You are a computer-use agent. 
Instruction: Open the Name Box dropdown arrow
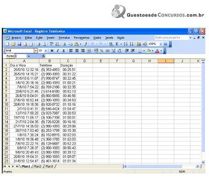click(29, 56)
